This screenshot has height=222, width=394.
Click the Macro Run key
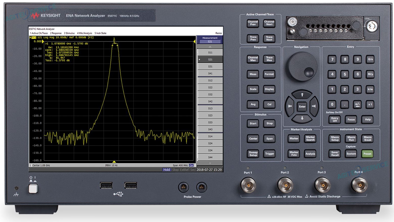pos(351,139)
